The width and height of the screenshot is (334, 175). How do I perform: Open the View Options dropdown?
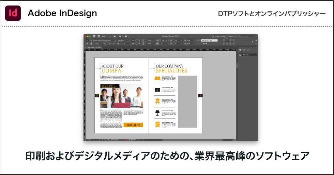point(115,36)
